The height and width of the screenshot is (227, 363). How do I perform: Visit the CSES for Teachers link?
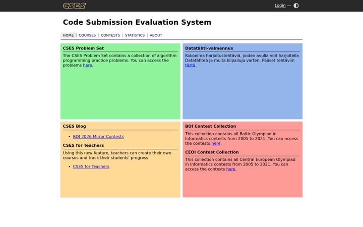(91, 166)
